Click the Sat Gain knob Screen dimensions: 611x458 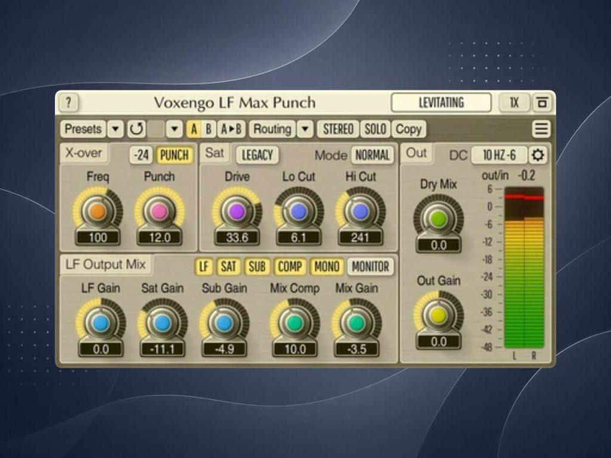(x=162, y=323)
